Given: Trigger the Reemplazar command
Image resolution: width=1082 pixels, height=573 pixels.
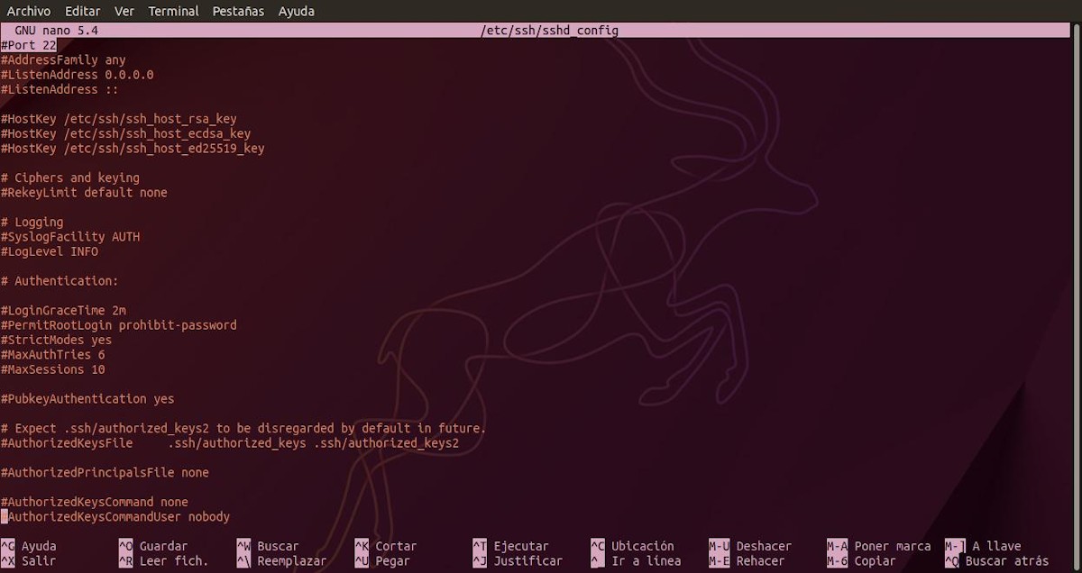Looking at the screenshot, I should [293, 559].
